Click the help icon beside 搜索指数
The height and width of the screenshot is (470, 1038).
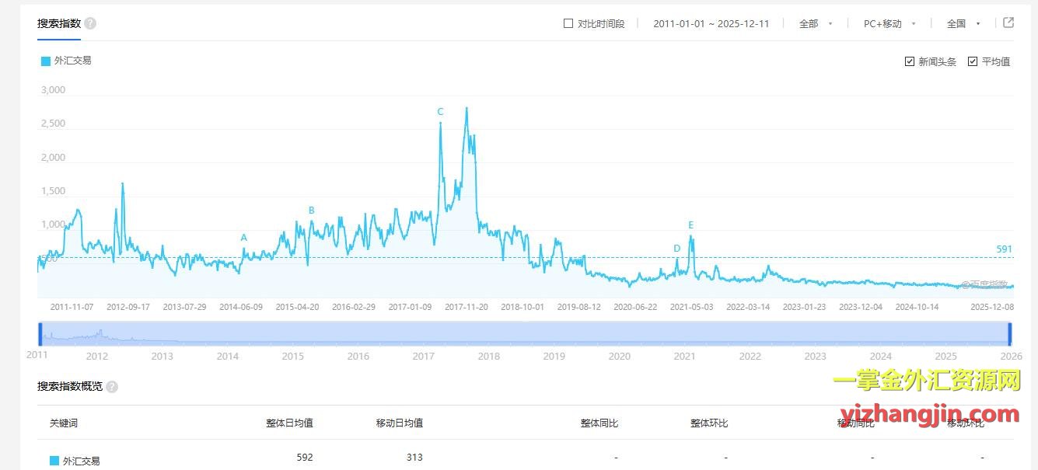[90, 23]
